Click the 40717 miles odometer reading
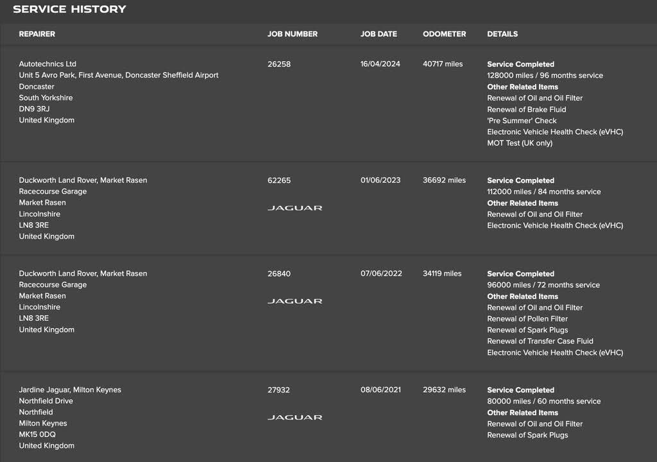This screenshot has height=462, width=657. (x=443, y=64)
